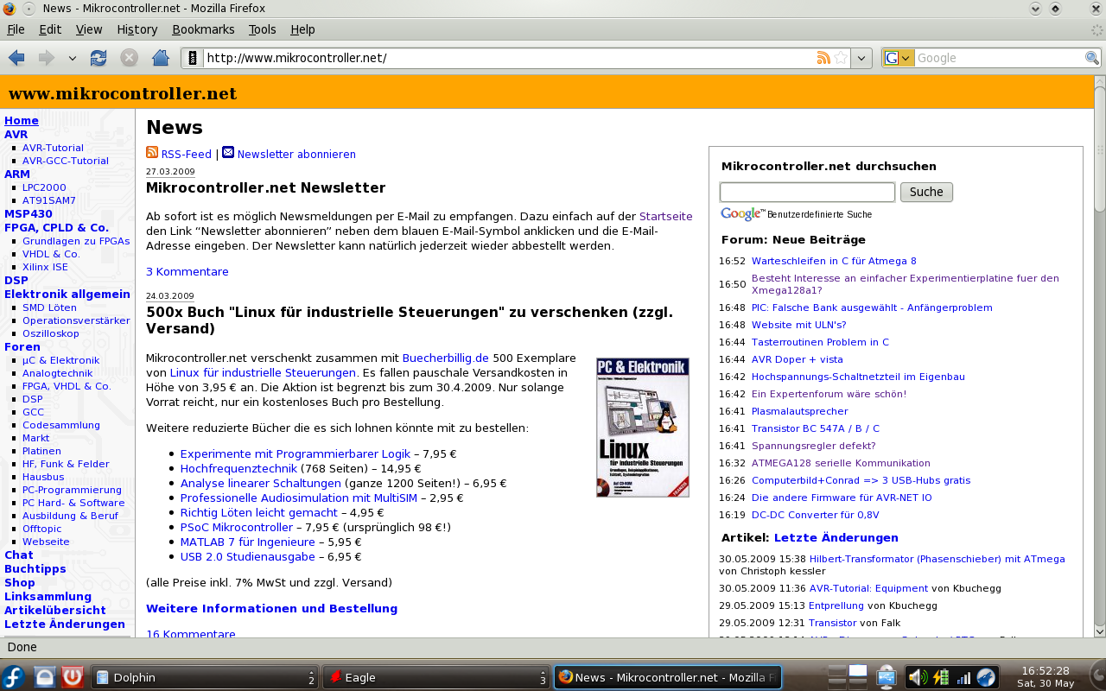Open the back/forward history dropdown
The width and height of the screenshot is (1106, 691).
pyautogui.click(x=73, y=58)
